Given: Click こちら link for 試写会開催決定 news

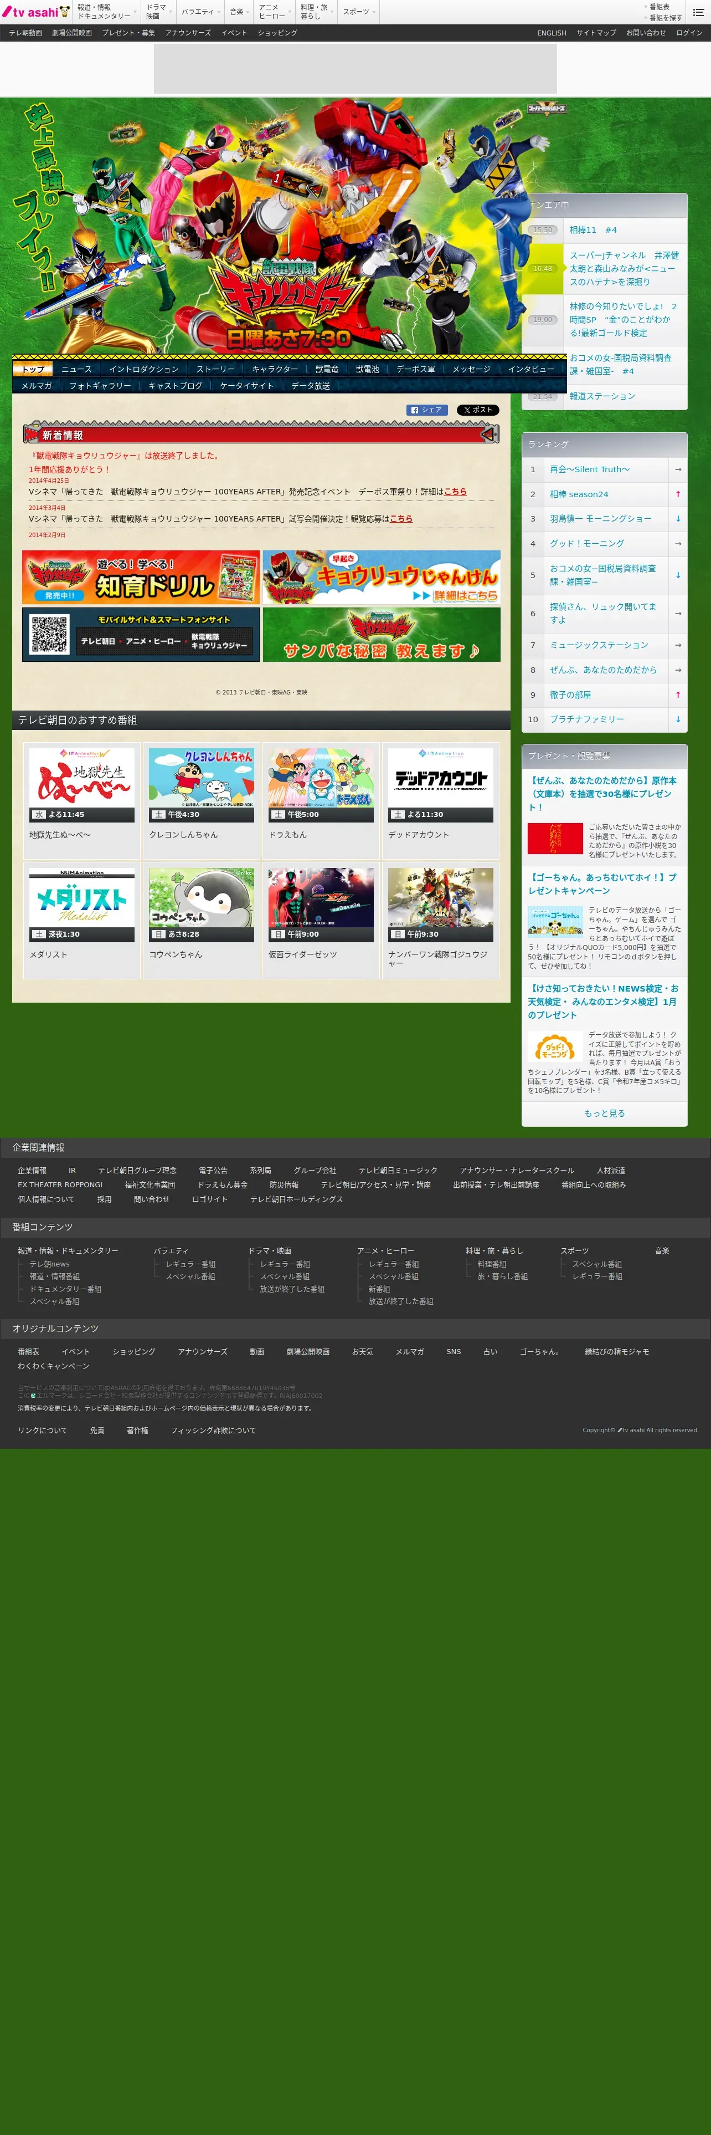Looking at the screenshot, I should pyautogui.click(x=400, y=519).
